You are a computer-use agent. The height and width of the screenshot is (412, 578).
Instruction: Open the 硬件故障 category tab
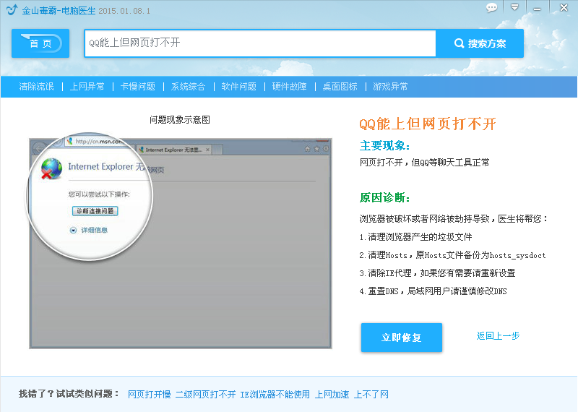(x=290, y=87)
